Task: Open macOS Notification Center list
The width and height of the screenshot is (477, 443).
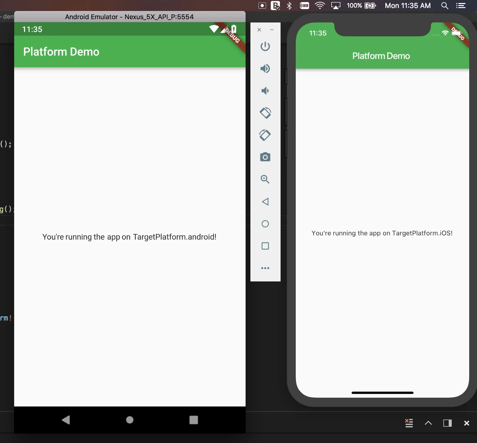Action: (461, 6)
